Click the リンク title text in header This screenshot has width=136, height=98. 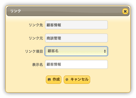tap(16, 11)
